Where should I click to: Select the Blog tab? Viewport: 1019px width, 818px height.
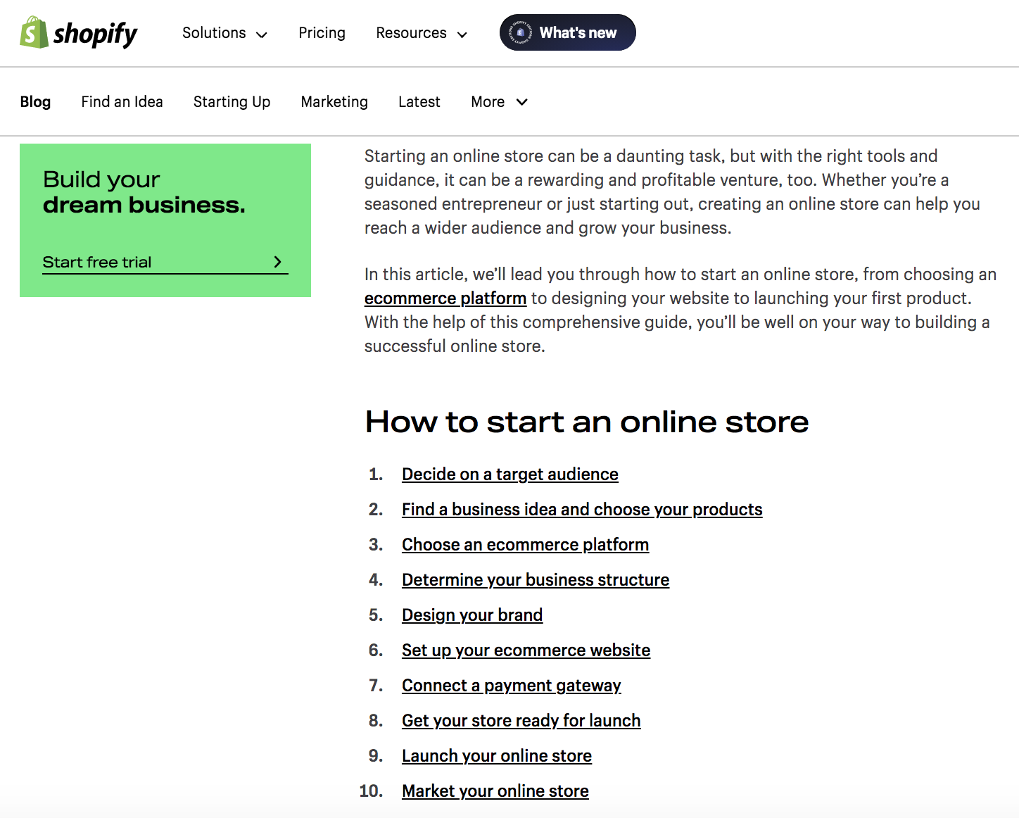[x=36, y=102]
